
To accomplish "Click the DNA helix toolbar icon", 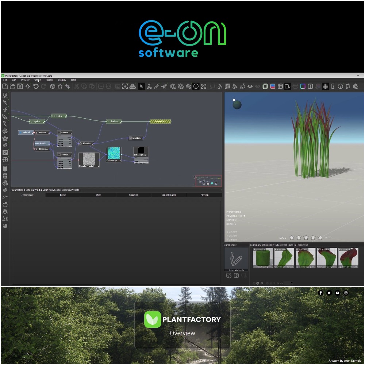I will (68, 87).
